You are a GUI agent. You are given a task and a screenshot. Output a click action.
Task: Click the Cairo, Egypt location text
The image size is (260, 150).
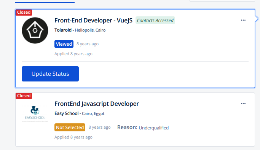[93, 113]
